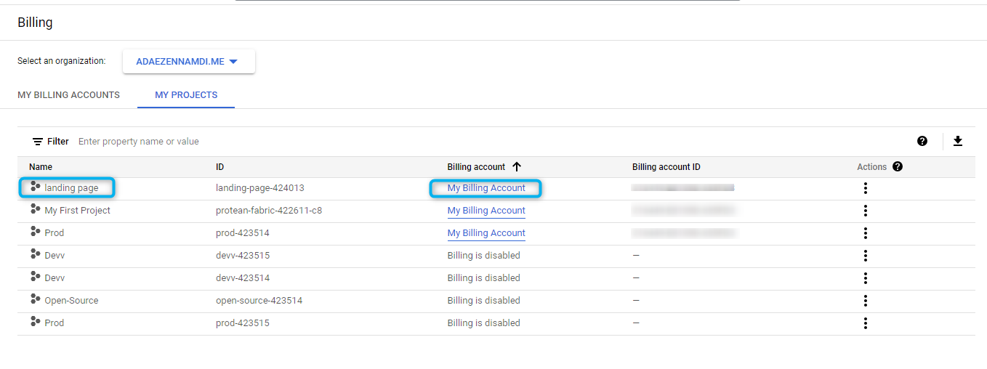The height and width of the screenshot is (369, 987).
Task: Click project icon beside Open-Source
Action: [35, 300]
